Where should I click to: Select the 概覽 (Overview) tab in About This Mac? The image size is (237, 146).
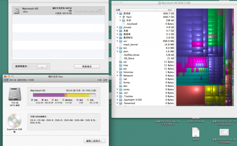coord(6,80)
